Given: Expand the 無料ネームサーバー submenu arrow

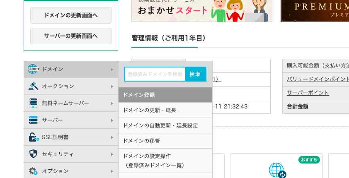Looking at the screenshot, I should click(112, 103).
